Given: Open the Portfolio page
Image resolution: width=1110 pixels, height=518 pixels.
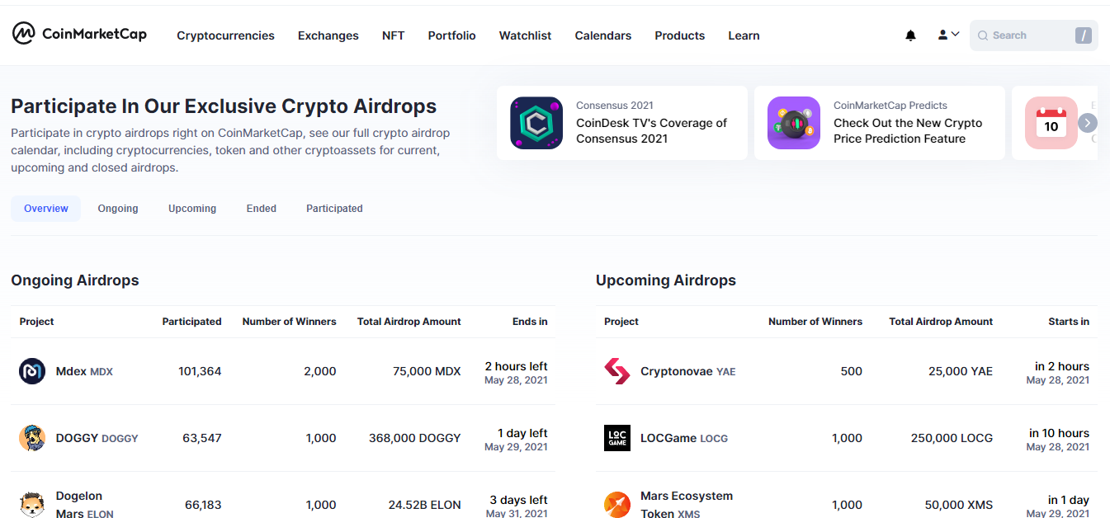Looking at the screenshot, I should (x=452, y=35).
